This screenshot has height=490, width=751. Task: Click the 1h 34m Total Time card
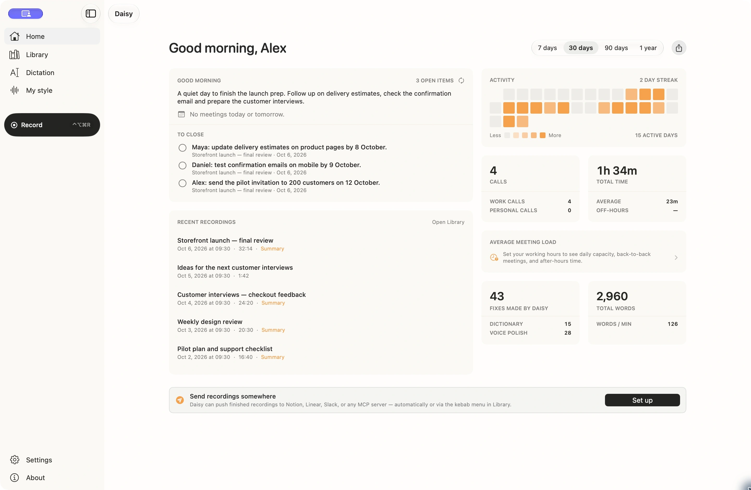click(637, 188)
